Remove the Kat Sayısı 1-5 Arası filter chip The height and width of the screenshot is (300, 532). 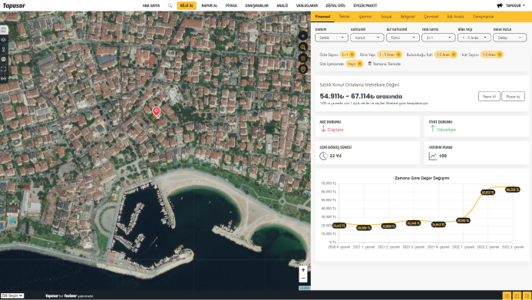[500, 54]
